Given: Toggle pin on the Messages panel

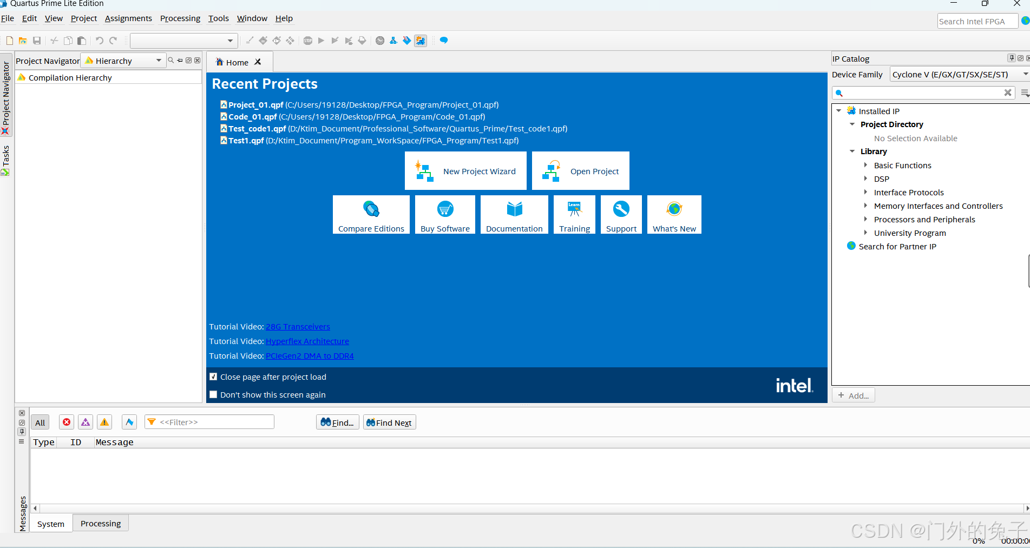Looking at the screenshot, I should (22, 432).
